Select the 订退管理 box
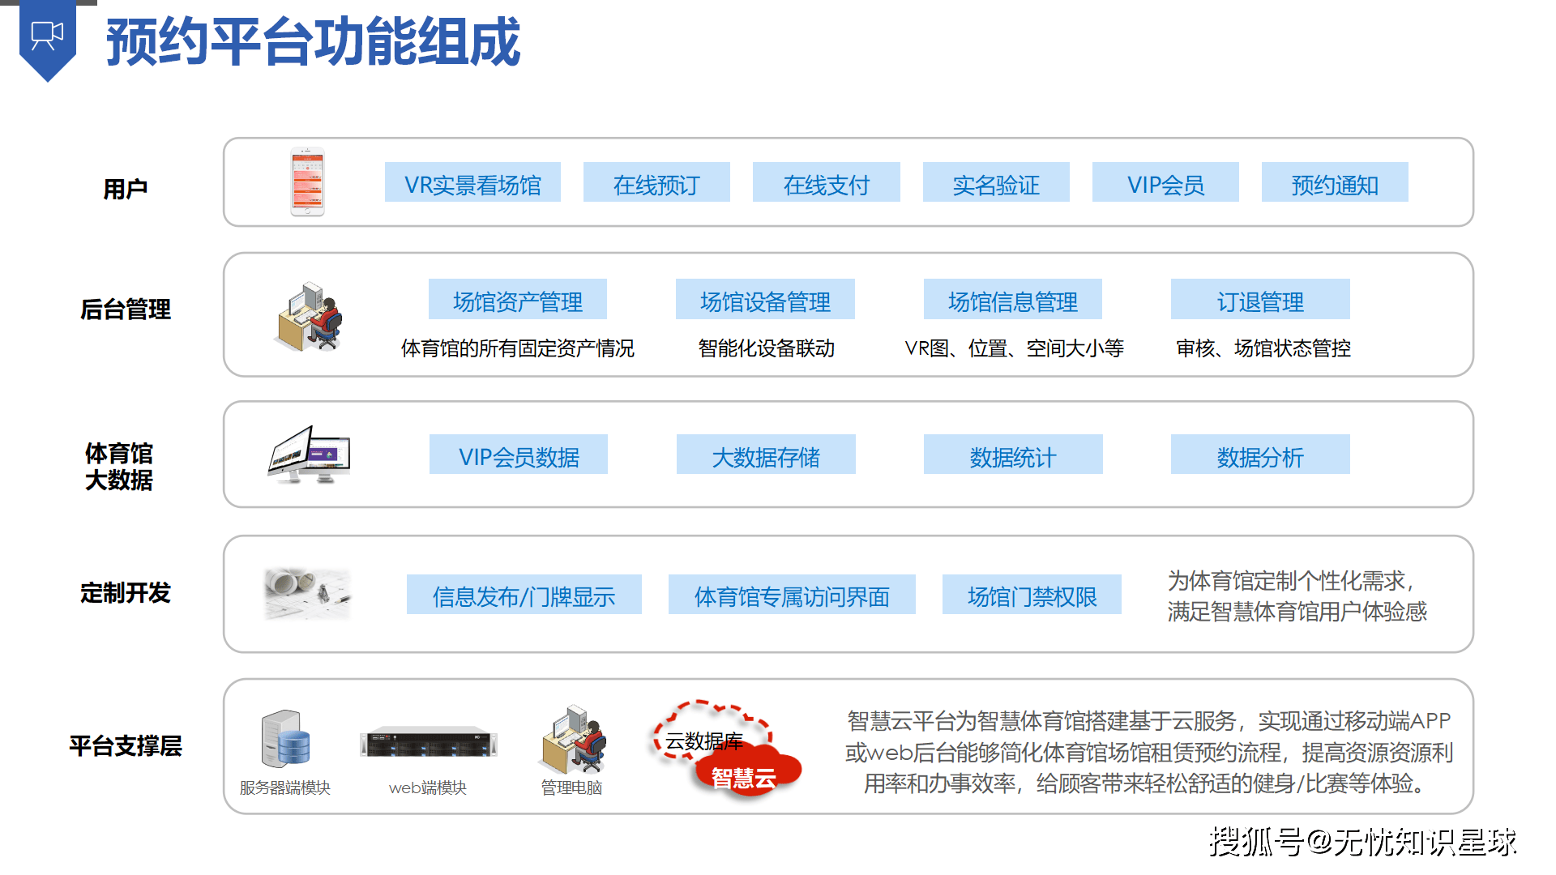 [x=1259, y=299]
